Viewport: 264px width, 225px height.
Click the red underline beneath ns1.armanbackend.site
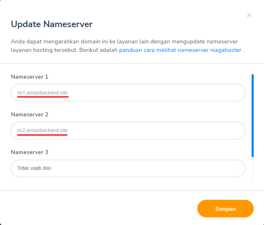[x=43, y=98]
